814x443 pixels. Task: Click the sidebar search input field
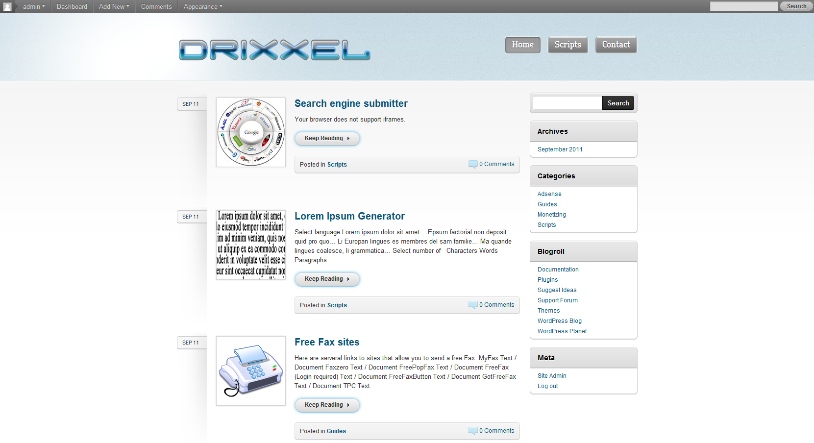(567, 103)
